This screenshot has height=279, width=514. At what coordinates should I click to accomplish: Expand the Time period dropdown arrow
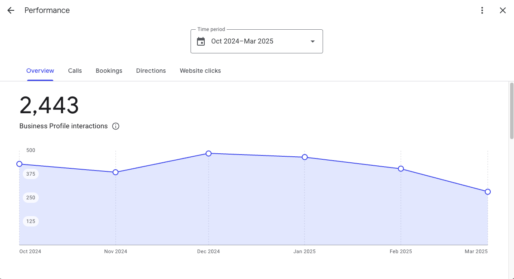pos(313,41)
